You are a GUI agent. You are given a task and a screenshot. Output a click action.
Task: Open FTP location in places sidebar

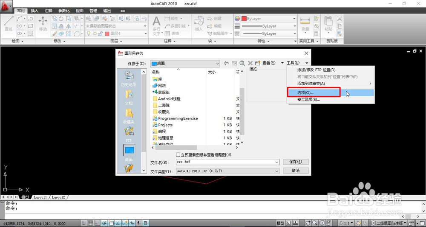[129, 135]
